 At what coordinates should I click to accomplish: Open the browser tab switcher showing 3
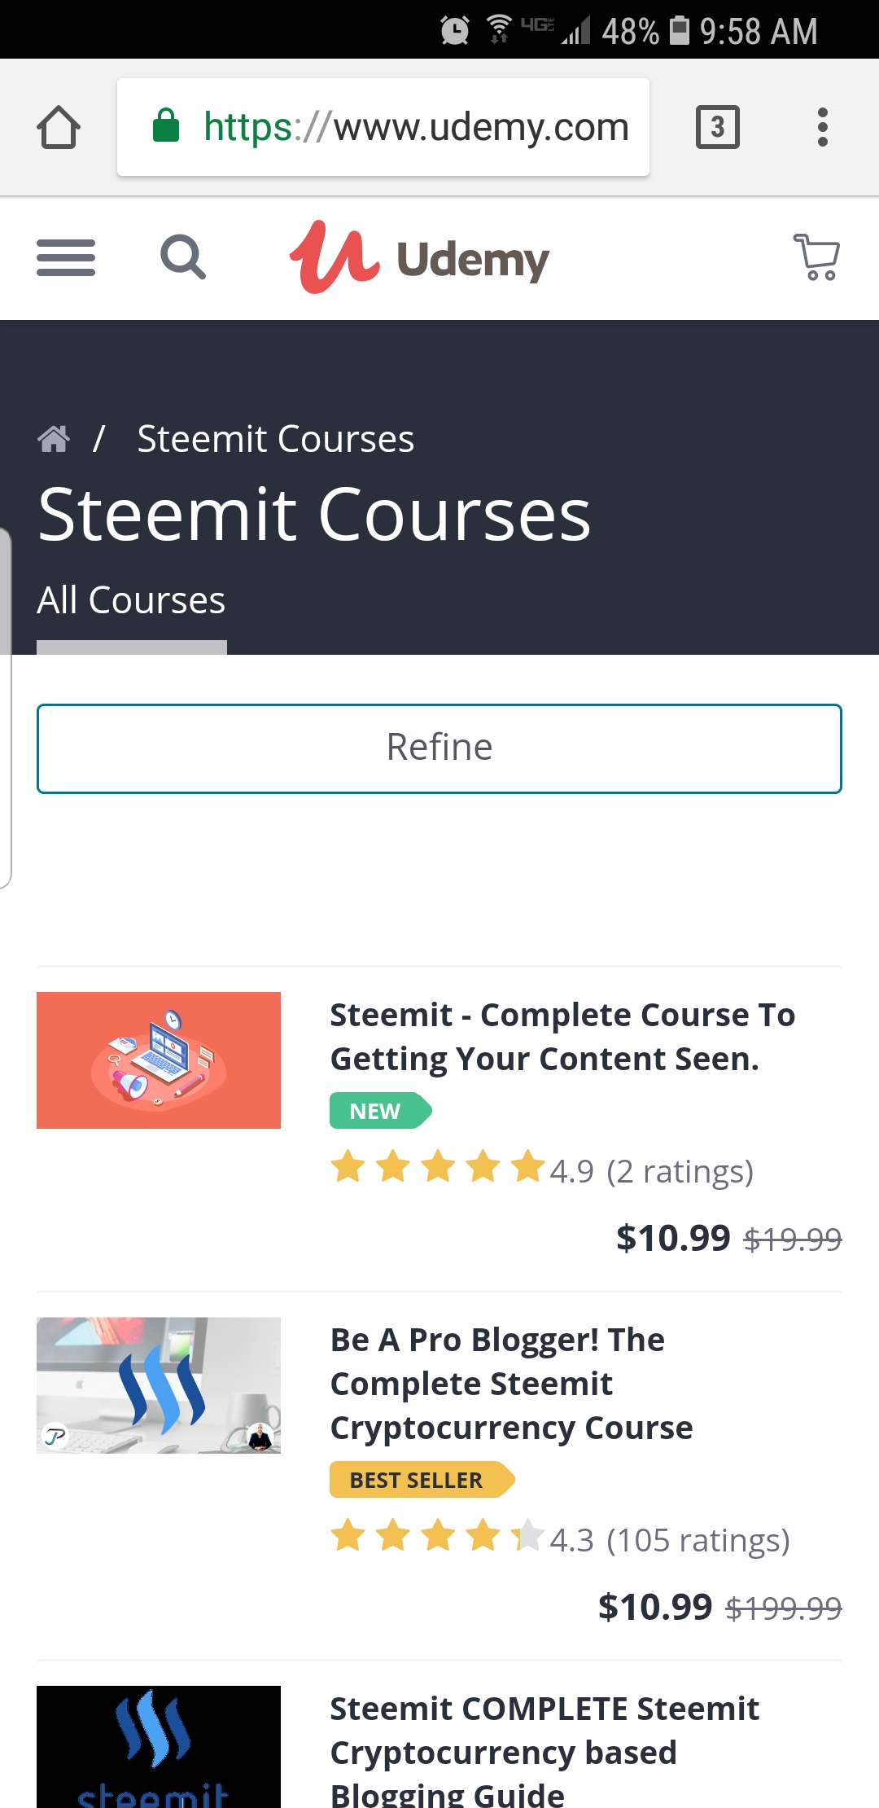[717, 127]
